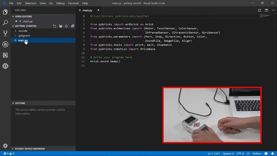The width and height of the screenshot is (277, 156).
Task: Collapse all folders in explorer
Action: pos(72,26)
